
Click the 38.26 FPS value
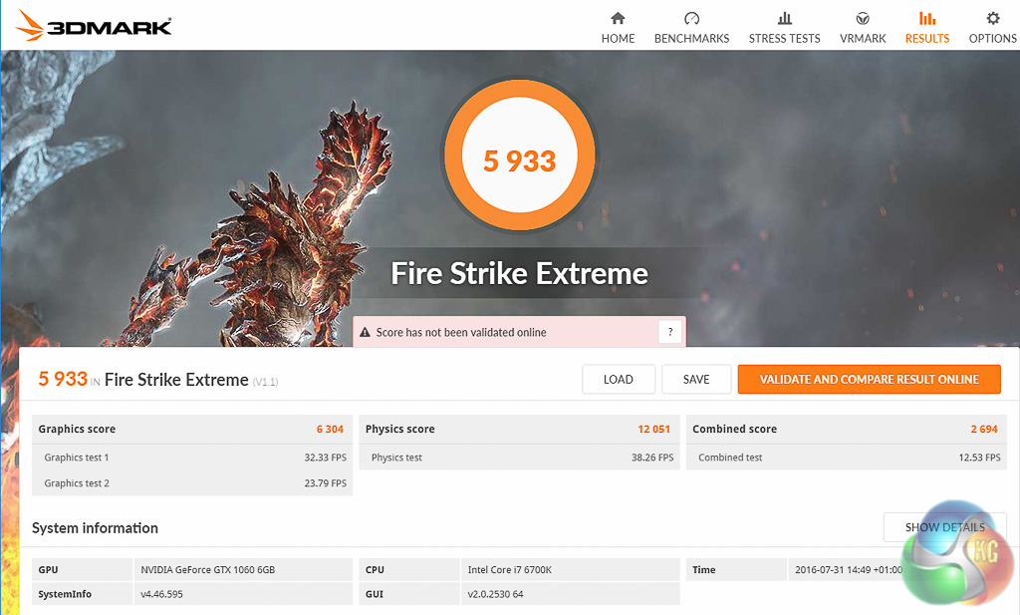[652, 458]
